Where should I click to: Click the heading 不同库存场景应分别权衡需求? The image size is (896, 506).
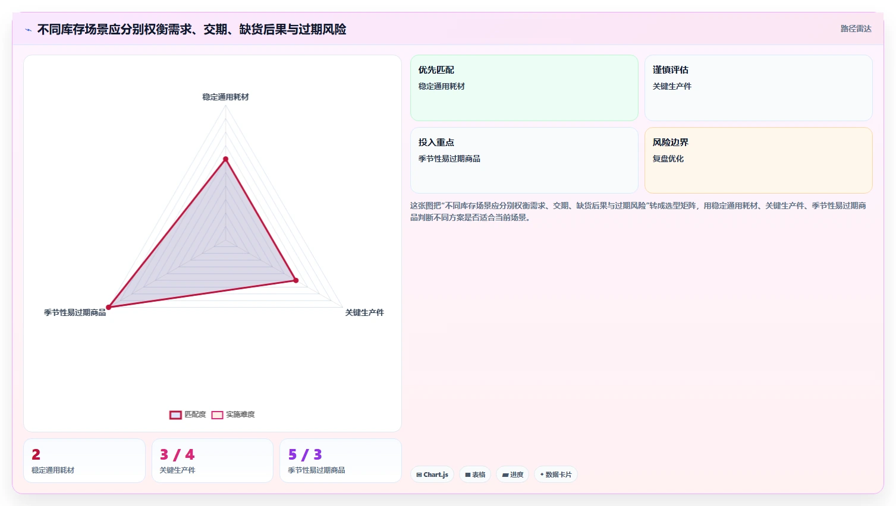(191, 29)
